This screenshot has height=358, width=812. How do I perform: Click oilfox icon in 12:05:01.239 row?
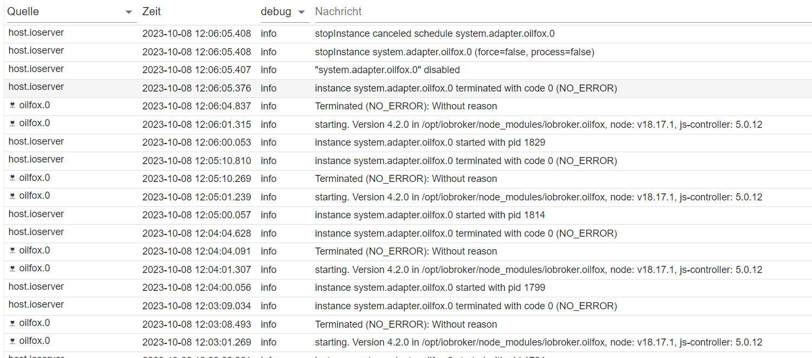click(x=12, y=196)
